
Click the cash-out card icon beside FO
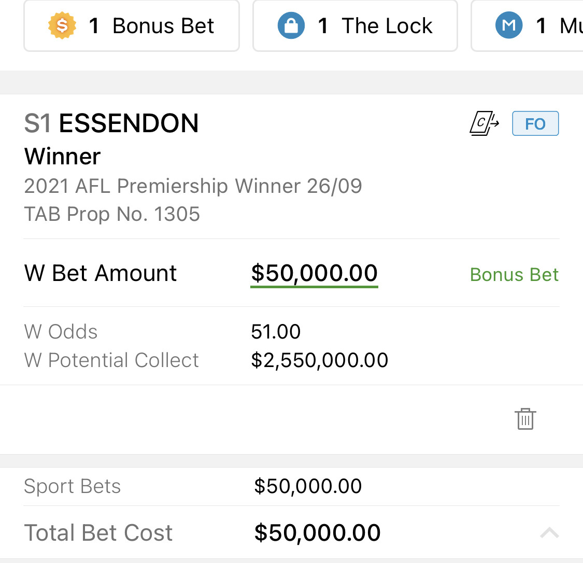(484, 123)
